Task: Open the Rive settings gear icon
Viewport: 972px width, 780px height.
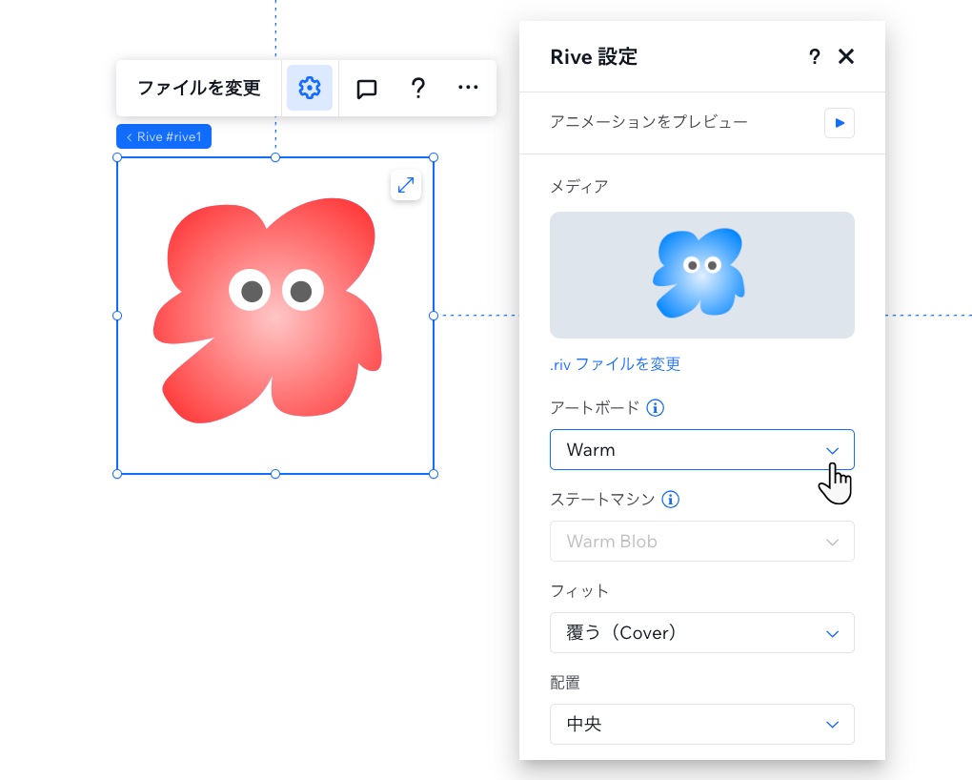Action: (x=309, y=88)
